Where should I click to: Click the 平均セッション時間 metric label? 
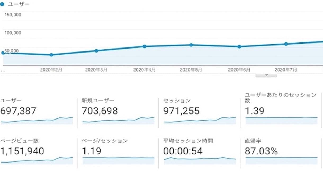(x=188, y=141)
